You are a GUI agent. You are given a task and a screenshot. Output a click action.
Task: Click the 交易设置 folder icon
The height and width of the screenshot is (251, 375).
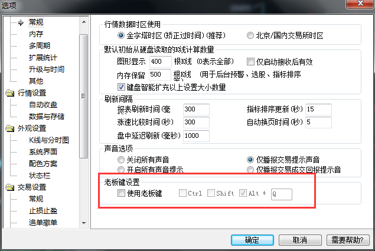[10, 187]
